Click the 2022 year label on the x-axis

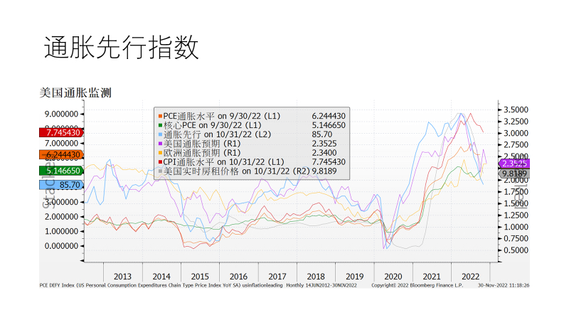(x=470, y=276)
